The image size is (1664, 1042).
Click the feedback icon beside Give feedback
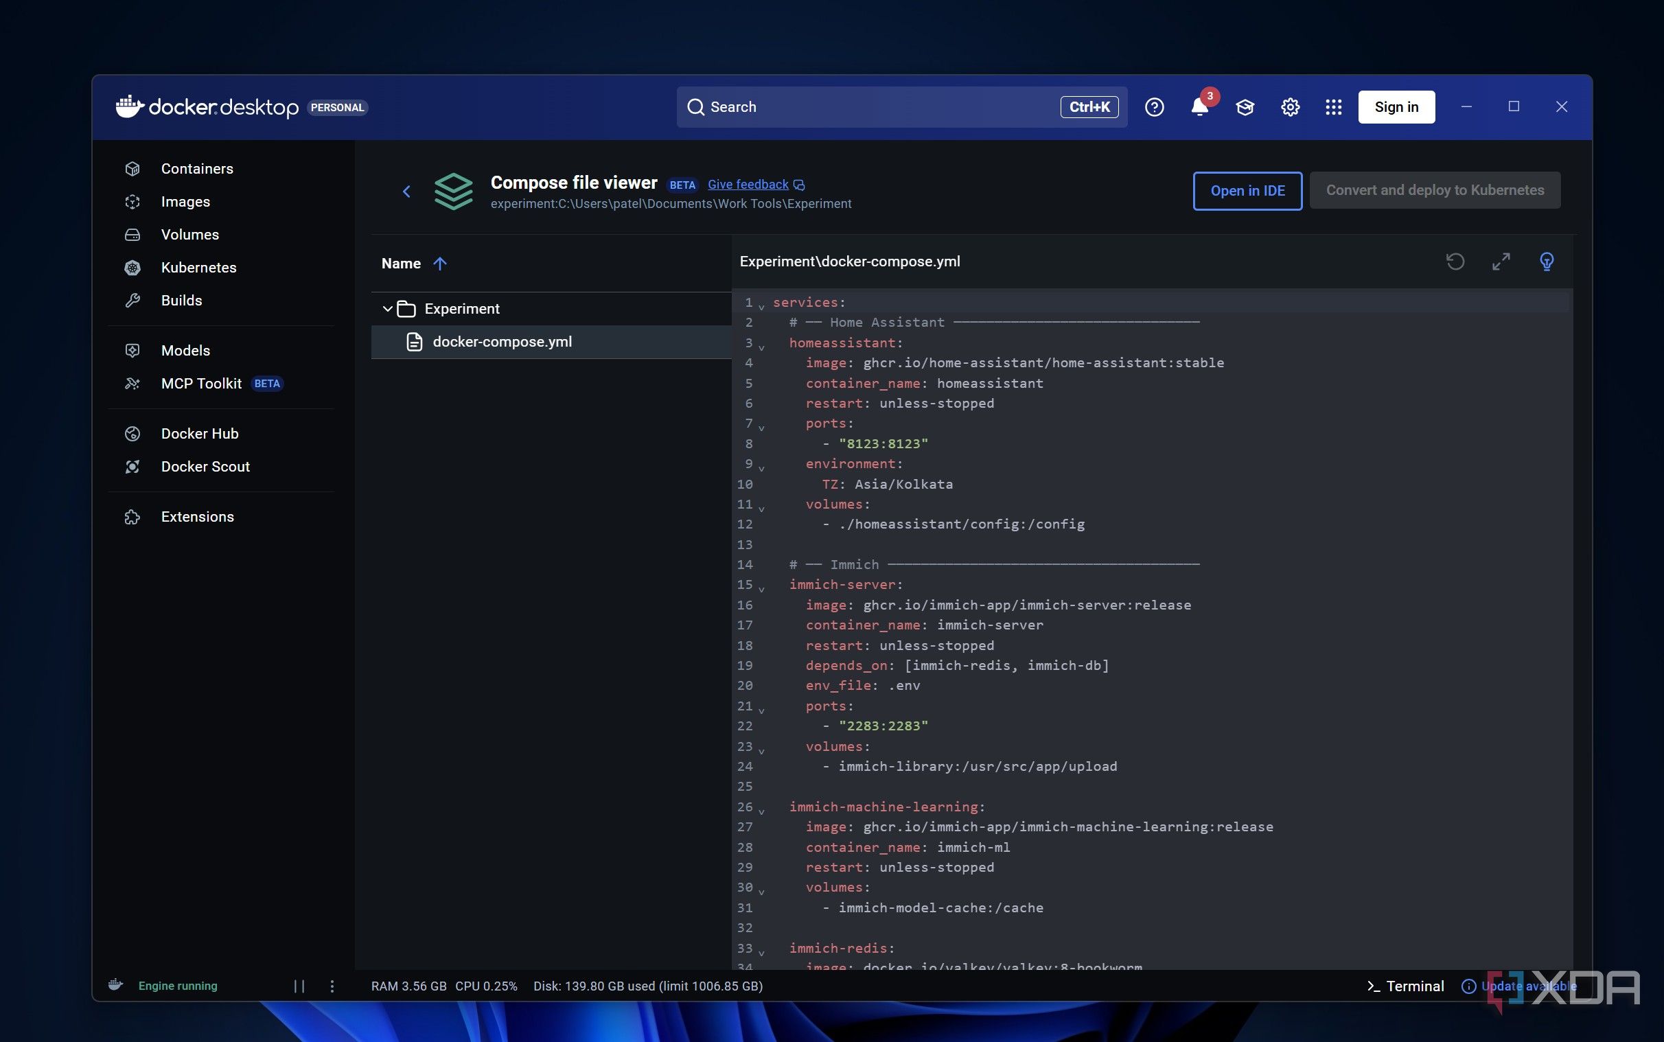(x=799, y=185)
